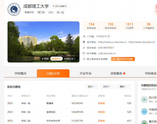The width and height of the screenshot is (157, 124).
Task: Click 录取率 link in the 普通类 row
Action: tap(101, 103)
